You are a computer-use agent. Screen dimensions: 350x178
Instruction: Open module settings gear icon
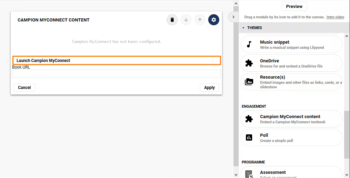pyautogui.click(x=214, y=20)
